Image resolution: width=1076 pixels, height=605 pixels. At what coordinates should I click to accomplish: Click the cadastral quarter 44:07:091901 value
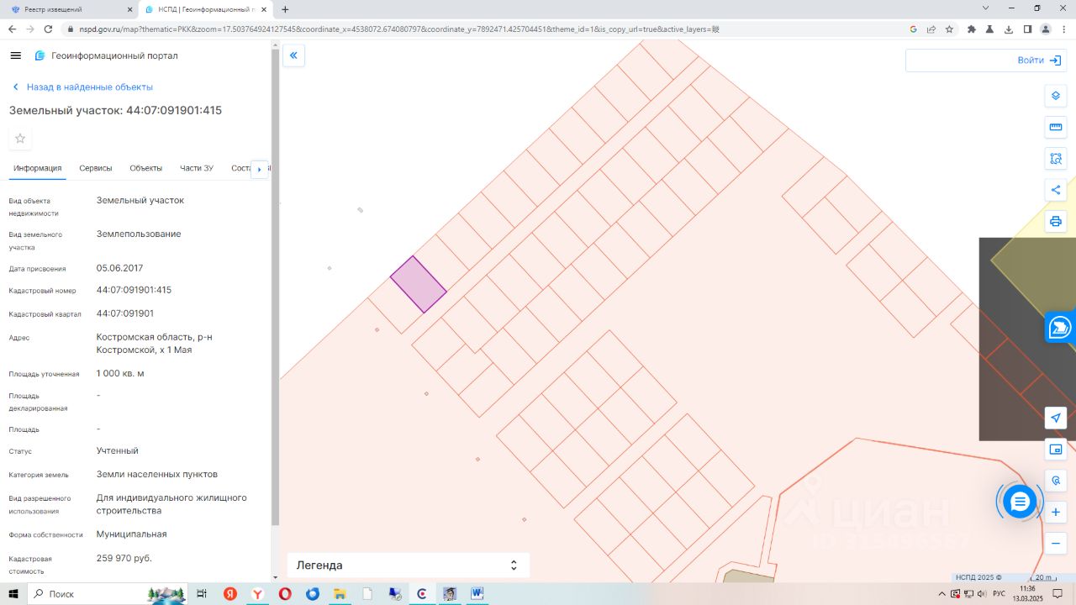click(125, 313)
